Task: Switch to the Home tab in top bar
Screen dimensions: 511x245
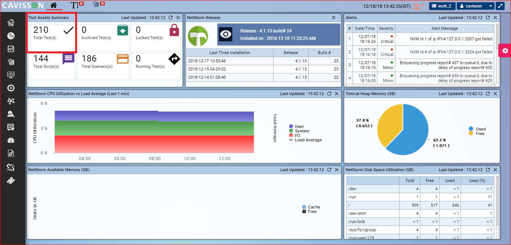Action: [x=54, y=5]
